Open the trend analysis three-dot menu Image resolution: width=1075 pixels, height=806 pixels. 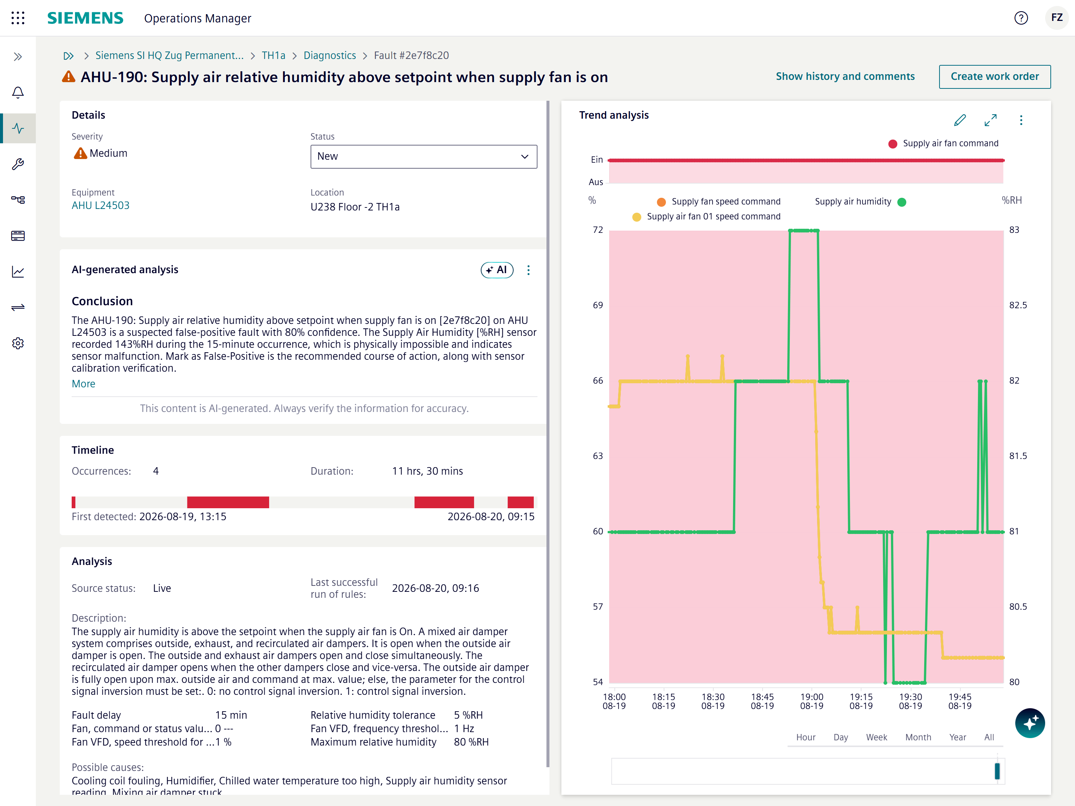[x=1021, y=120]
